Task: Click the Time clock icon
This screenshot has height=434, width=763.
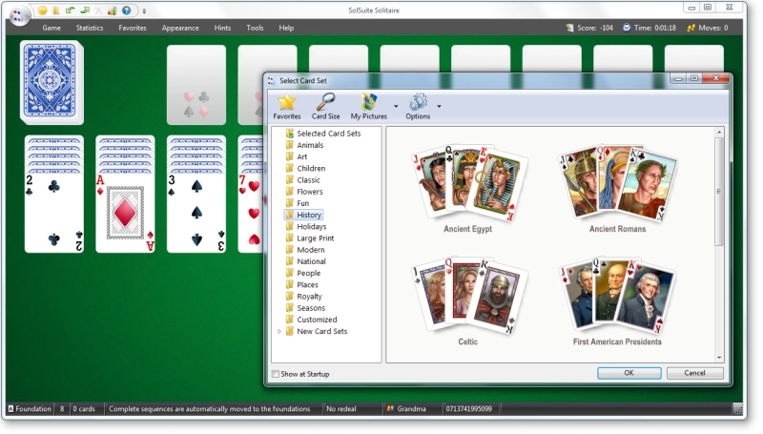Action: coord(627,28)
